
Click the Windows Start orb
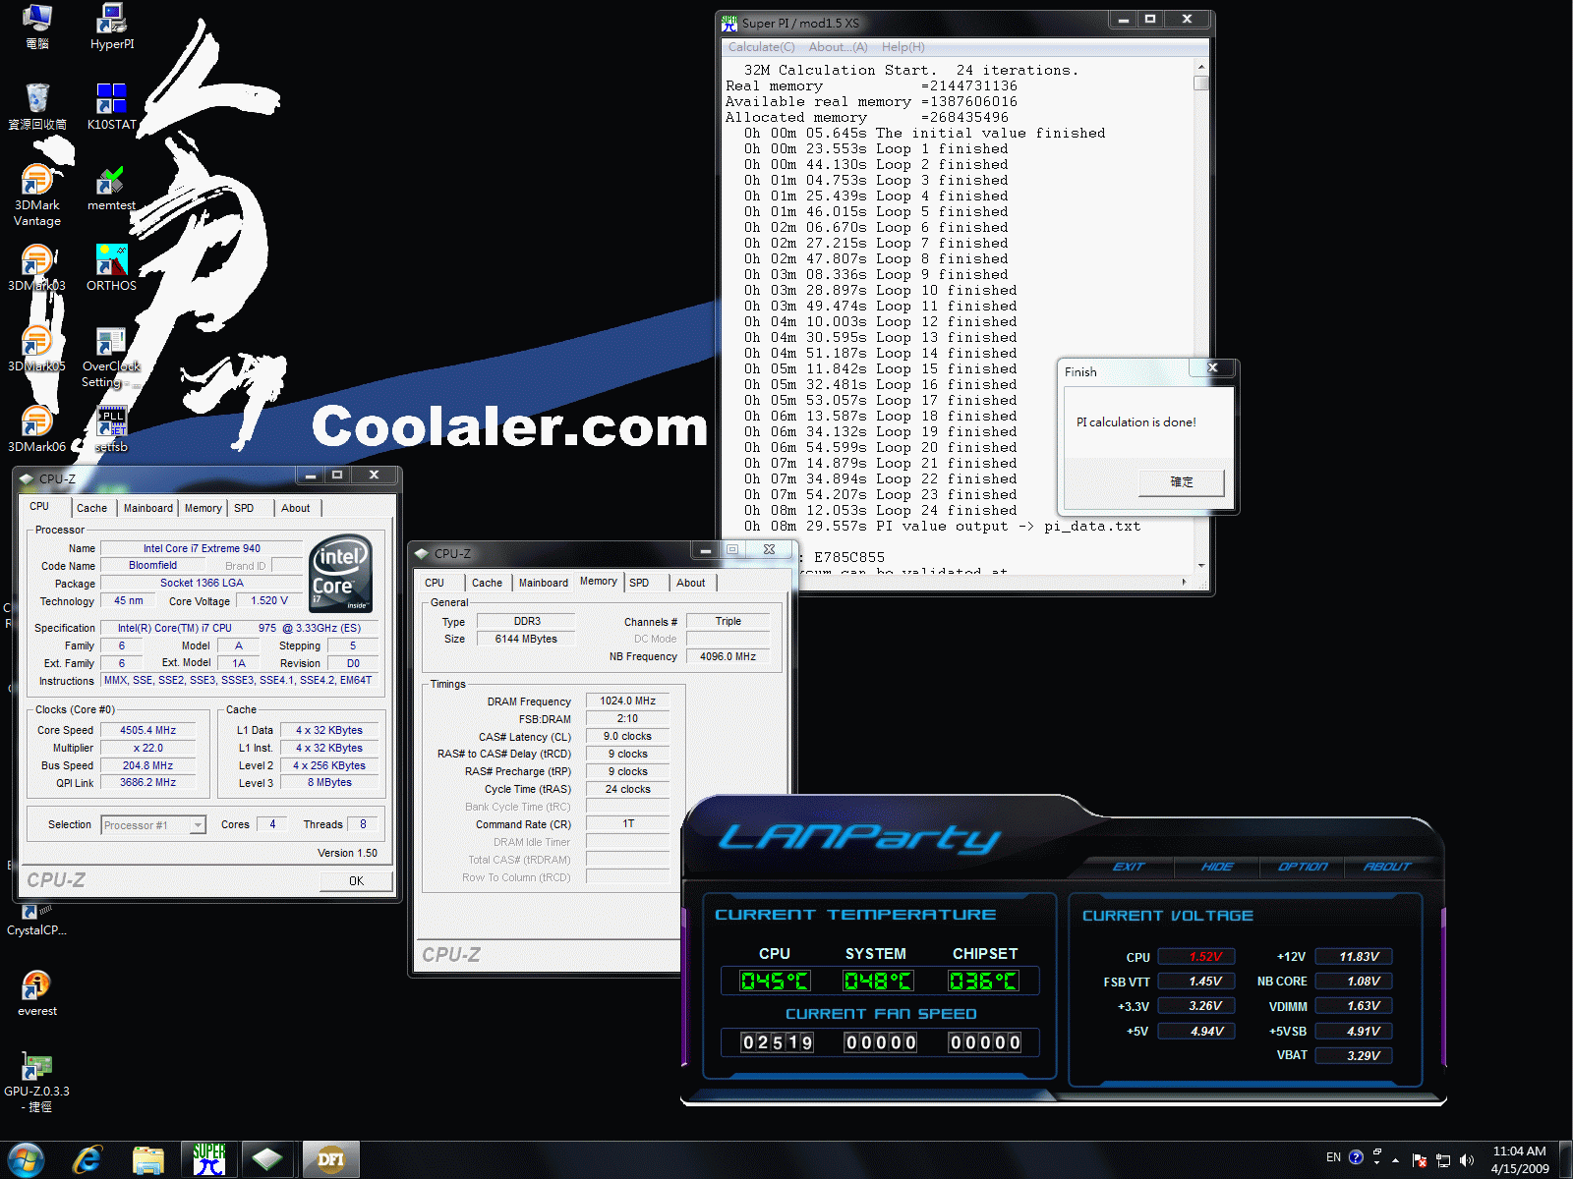(x=27, y=1160)
